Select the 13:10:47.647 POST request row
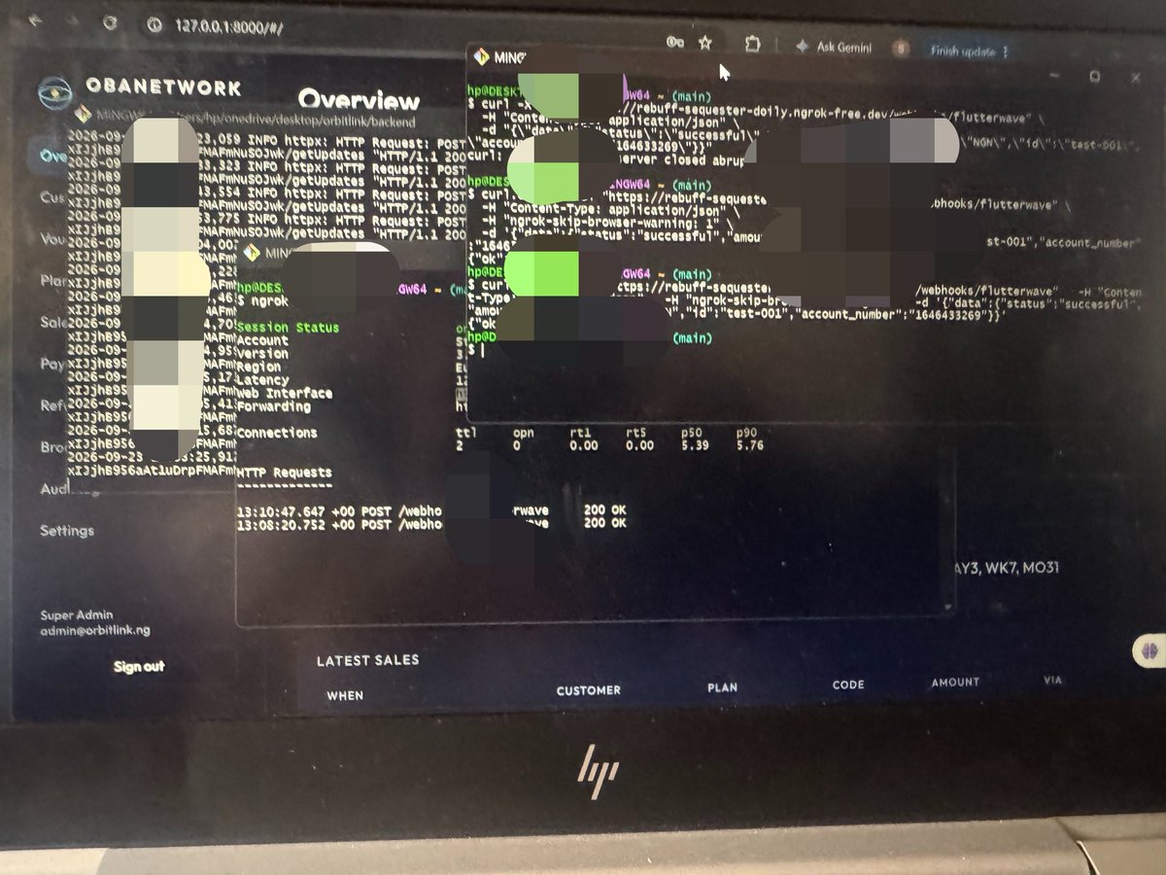 (x=432, y=509)
